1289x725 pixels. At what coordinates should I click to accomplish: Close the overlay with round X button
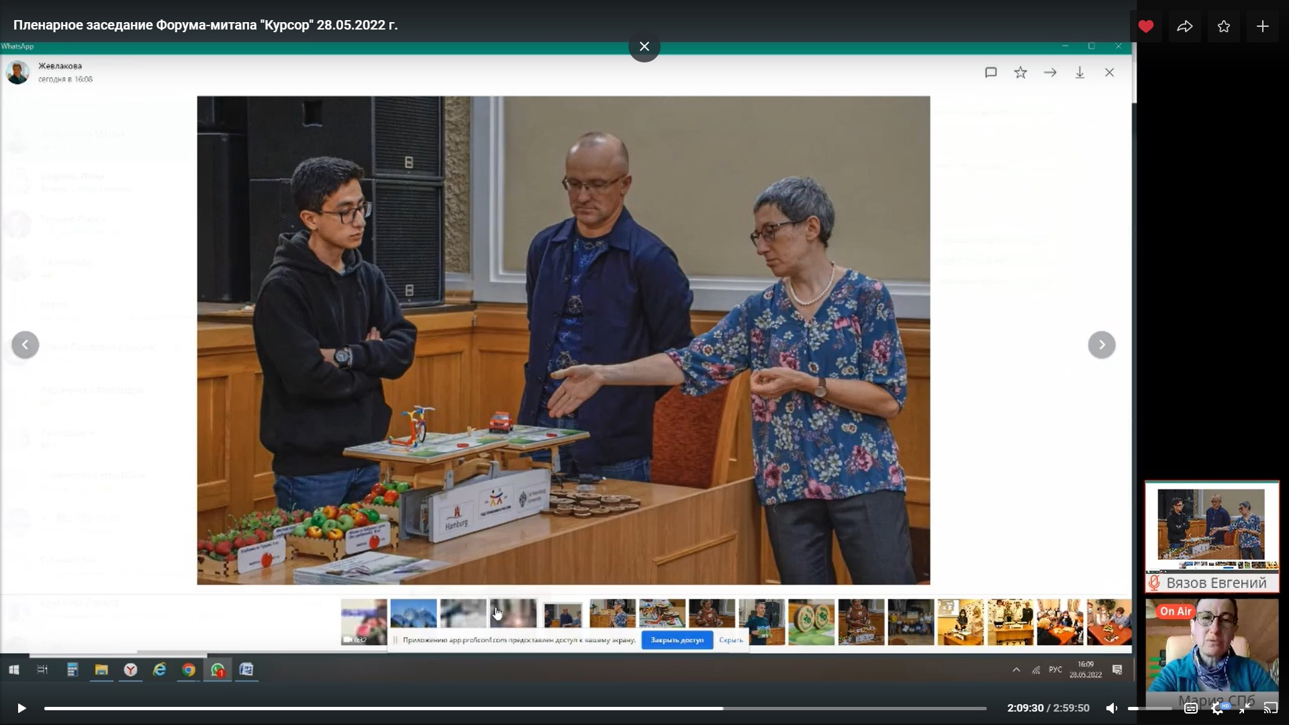click(644, 46)
